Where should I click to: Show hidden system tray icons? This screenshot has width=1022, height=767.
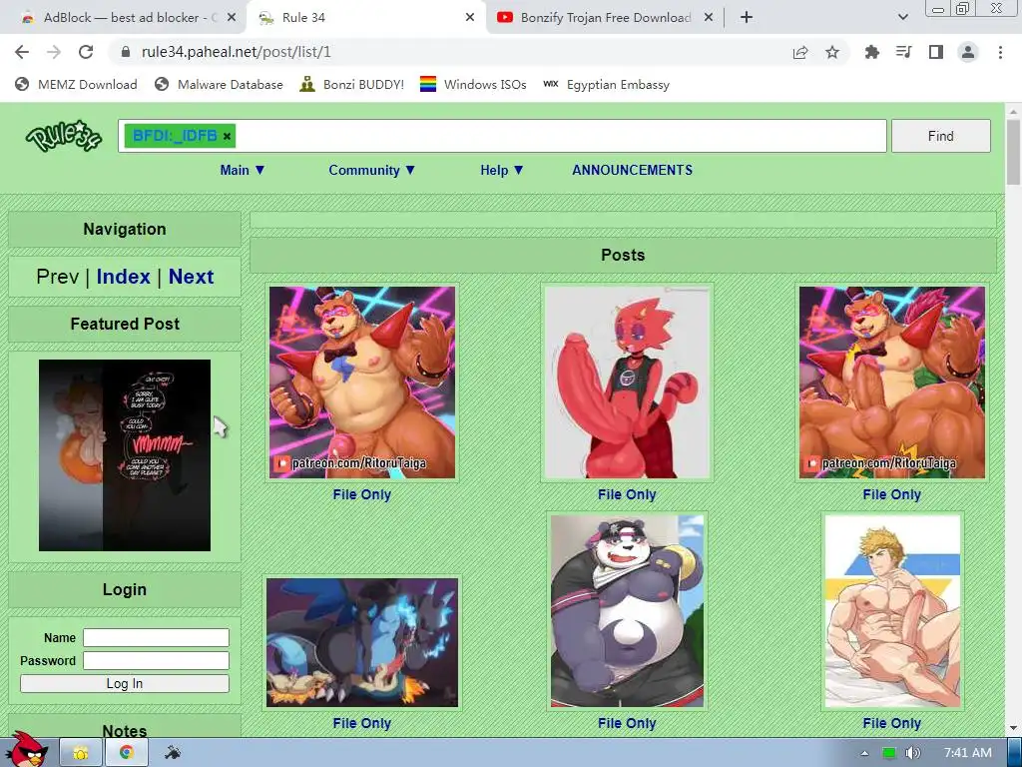click(864, 753)
